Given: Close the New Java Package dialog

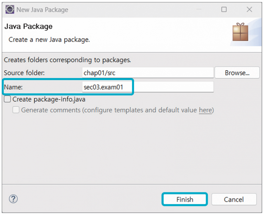Looking at the screenshot, I should click(249, 10).
